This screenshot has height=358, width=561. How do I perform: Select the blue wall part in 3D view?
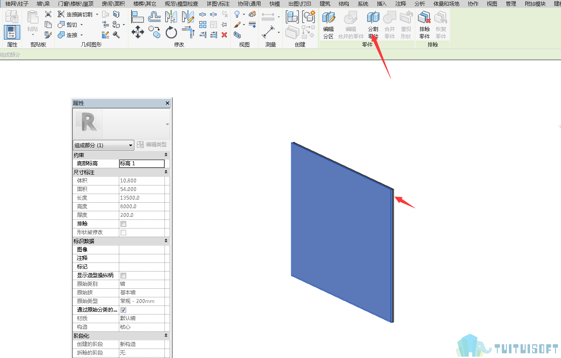[341, 232]
